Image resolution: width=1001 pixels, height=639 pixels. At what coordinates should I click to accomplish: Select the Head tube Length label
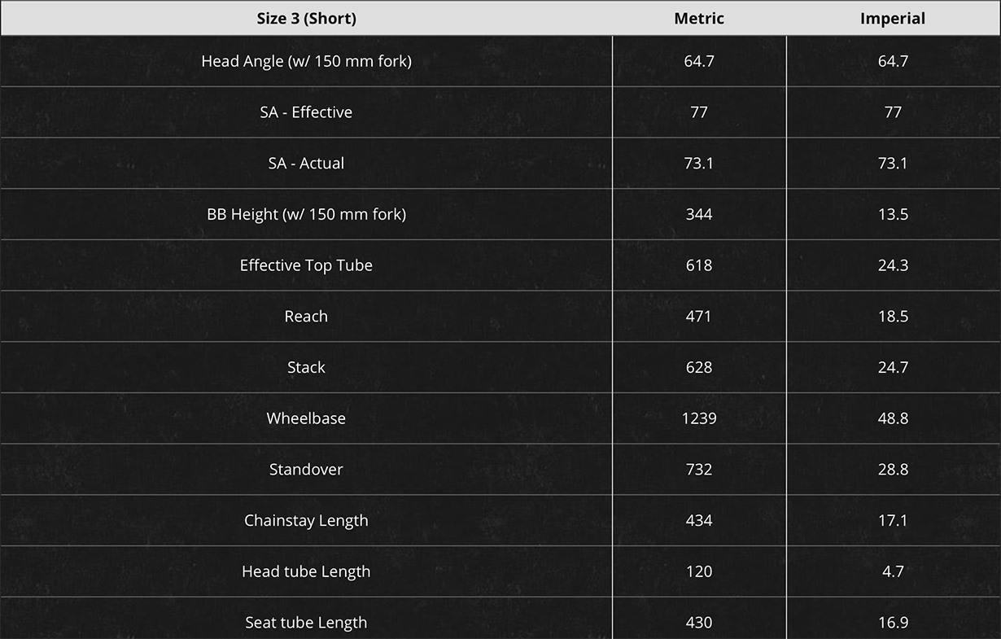tap(306, 571)
